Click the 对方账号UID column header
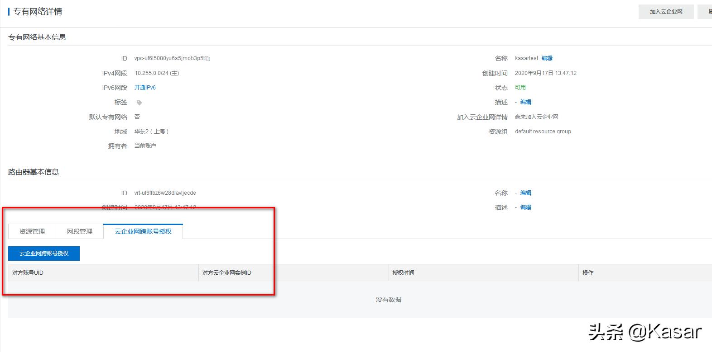This screenshot has width=712, height=352. (28, 273)
